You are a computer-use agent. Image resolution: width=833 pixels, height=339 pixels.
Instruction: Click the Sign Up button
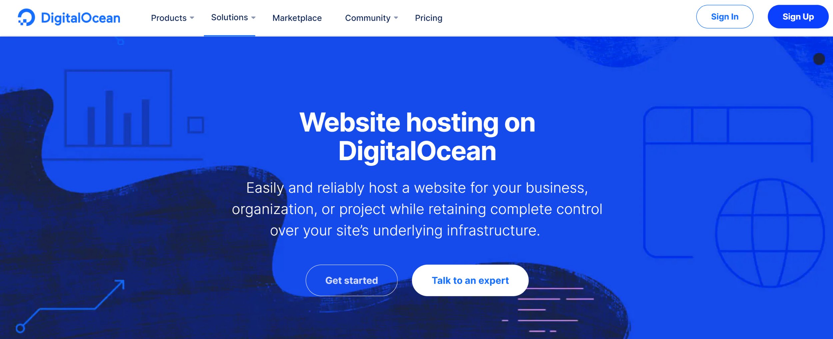pyautogui.click(x=798, y=17)
